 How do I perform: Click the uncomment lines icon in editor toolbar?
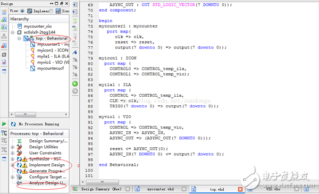75,28
